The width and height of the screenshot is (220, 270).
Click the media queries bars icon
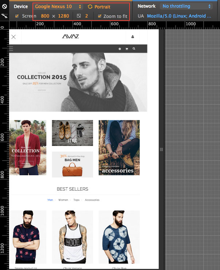click(x=5, y=16)
